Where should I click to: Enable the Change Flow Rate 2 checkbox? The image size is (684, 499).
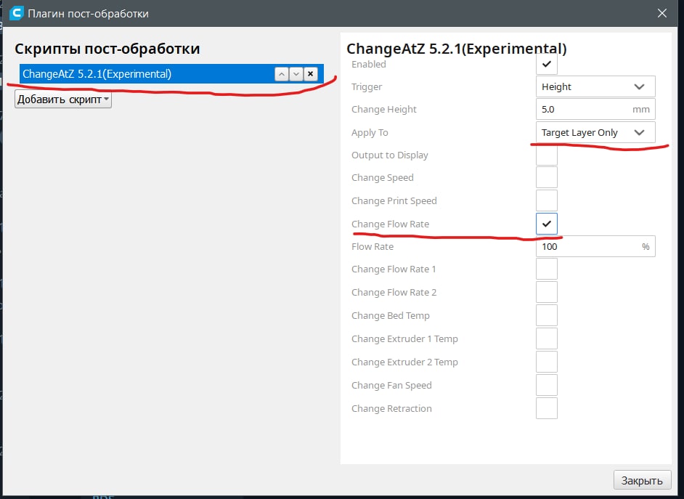point(547,292)
